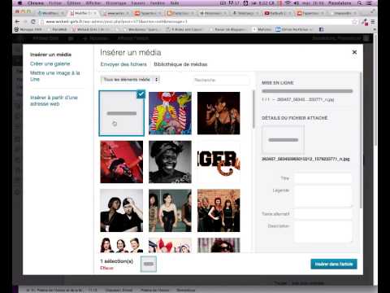
Task: Focus the Titre input field
Action: (323, 178)
